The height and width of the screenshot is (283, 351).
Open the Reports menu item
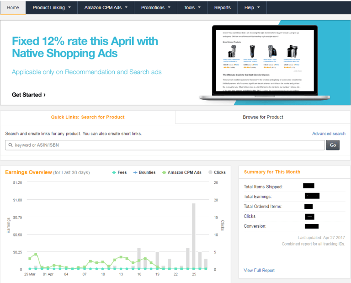[222, 8]
